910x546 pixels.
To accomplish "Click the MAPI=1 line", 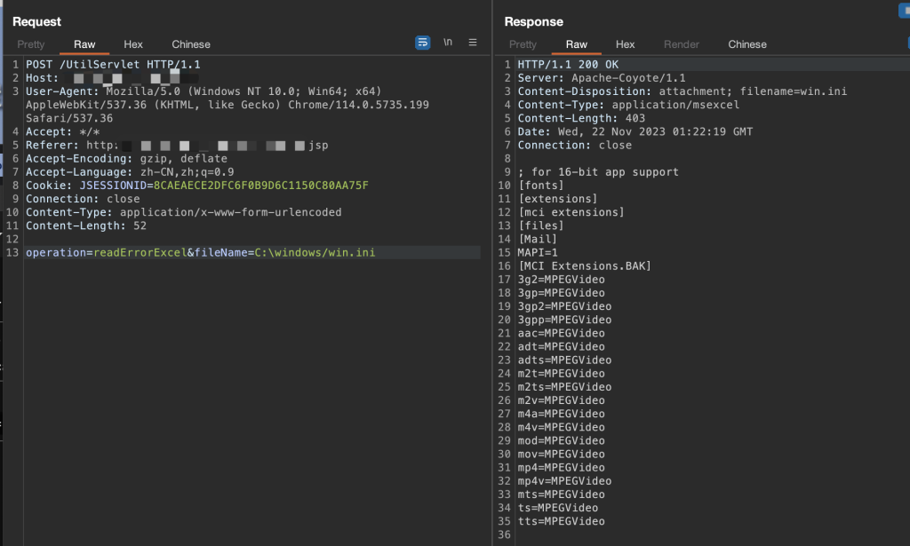I will (x=538, y=252).
